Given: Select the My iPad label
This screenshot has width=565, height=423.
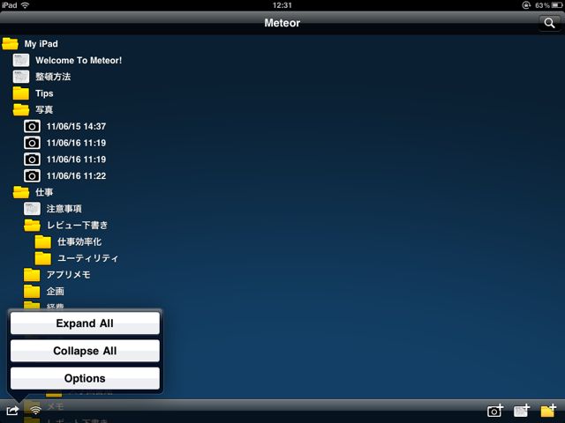Looking at the screenshot, I should click(41, 44).
